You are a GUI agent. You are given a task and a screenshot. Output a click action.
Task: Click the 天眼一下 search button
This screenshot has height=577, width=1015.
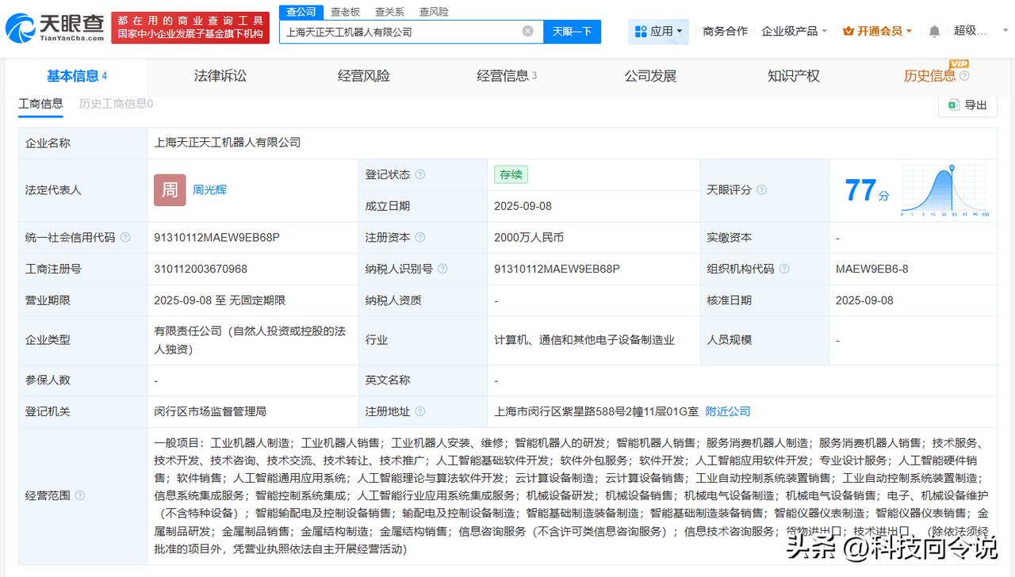click(x=573, y=31)
